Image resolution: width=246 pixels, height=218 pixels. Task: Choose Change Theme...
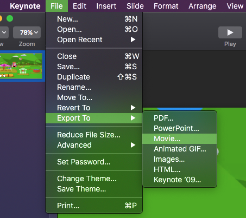(94, 179)
